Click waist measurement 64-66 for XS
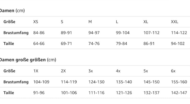Screen dimensions: 190x104 click(x=39, y=44)
